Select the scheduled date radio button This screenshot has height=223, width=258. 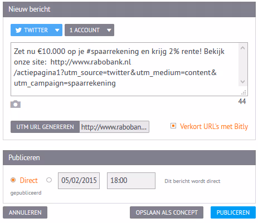pos(49,180)
